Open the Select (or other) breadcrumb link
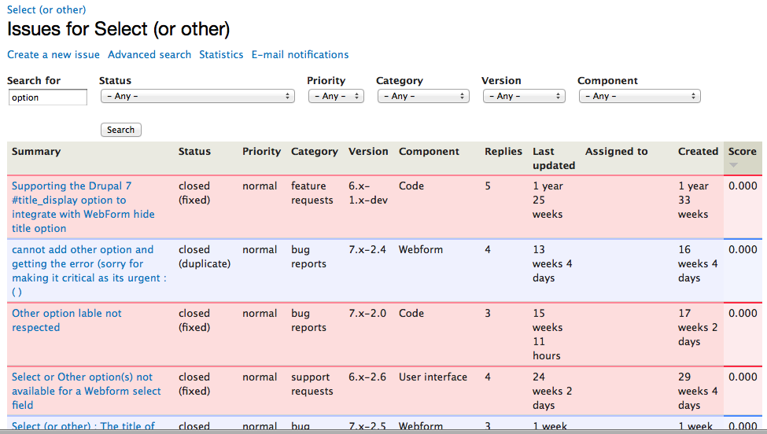 46,9
